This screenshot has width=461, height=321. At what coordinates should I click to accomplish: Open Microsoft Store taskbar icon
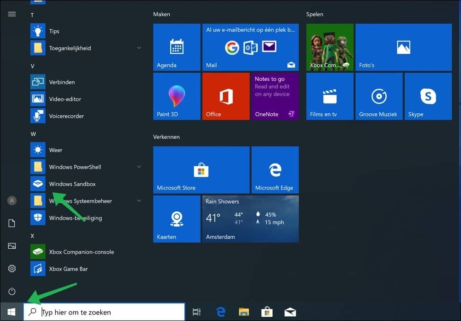click(x=267, y=312)
